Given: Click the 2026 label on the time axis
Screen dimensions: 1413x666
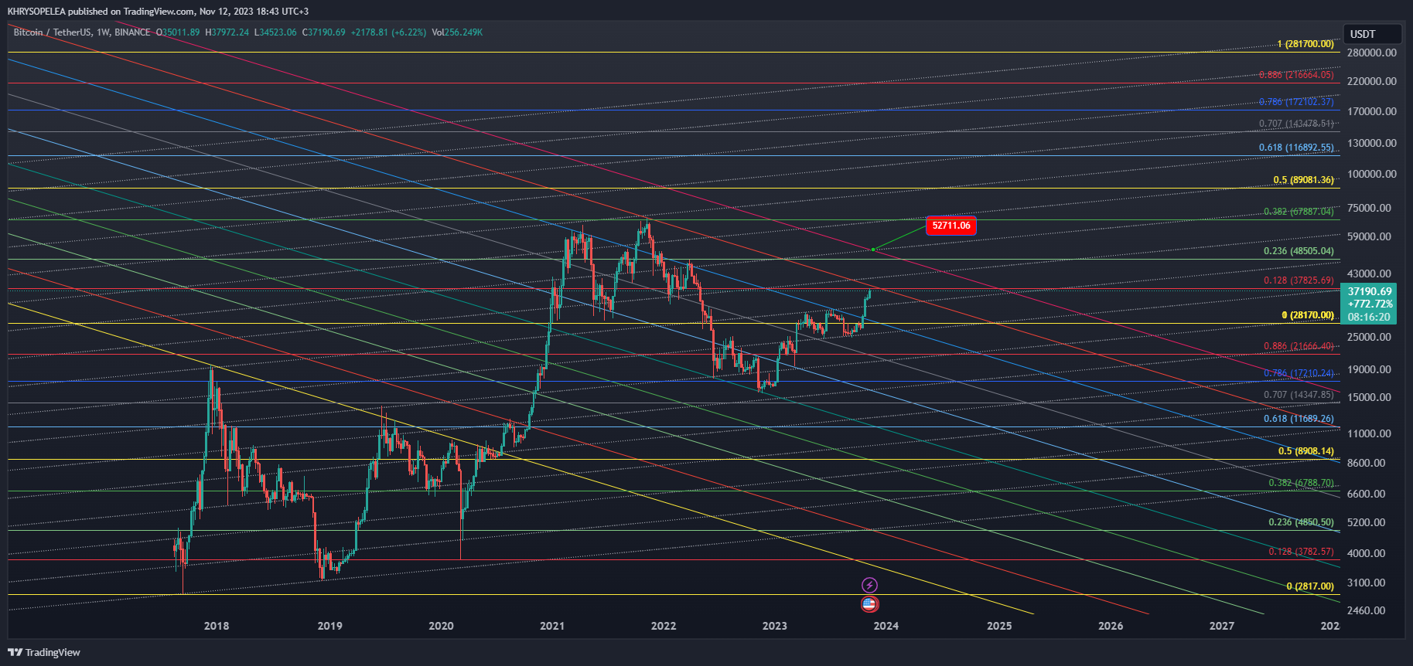Looking at the screenshot, I should click(1111, 626).
